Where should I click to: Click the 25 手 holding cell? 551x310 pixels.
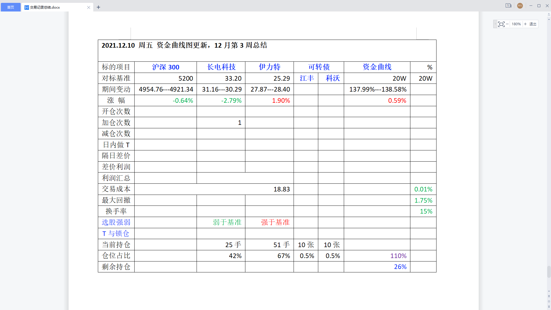point(221,245)
